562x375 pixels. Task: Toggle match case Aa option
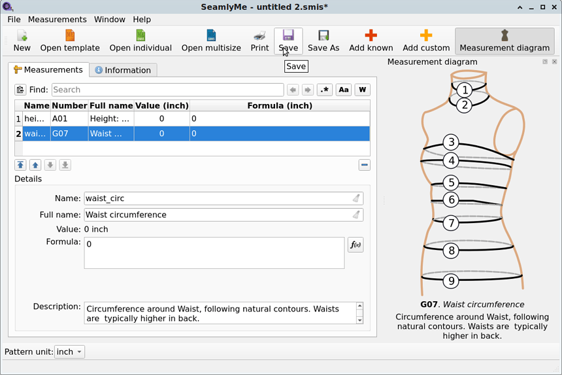click(x=343, y=90)
